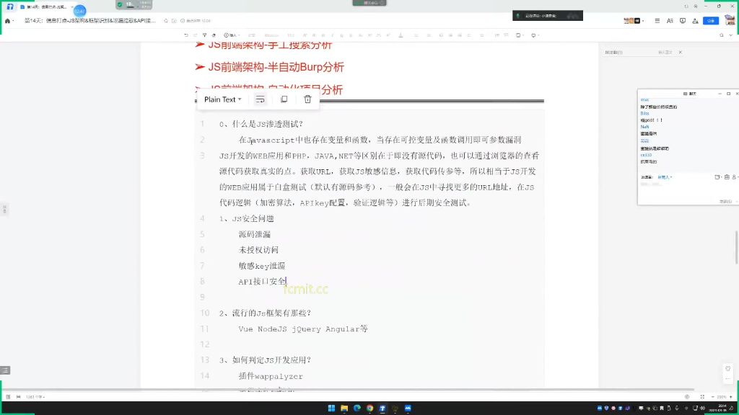
Task: Click the heading 'JS前端架构-半自动Burp分析'
Action: click(276, 67)
